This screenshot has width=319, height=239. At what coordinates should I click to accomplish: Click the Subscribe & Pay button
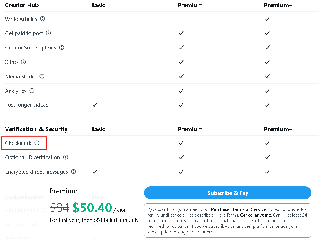click(227, 193)
